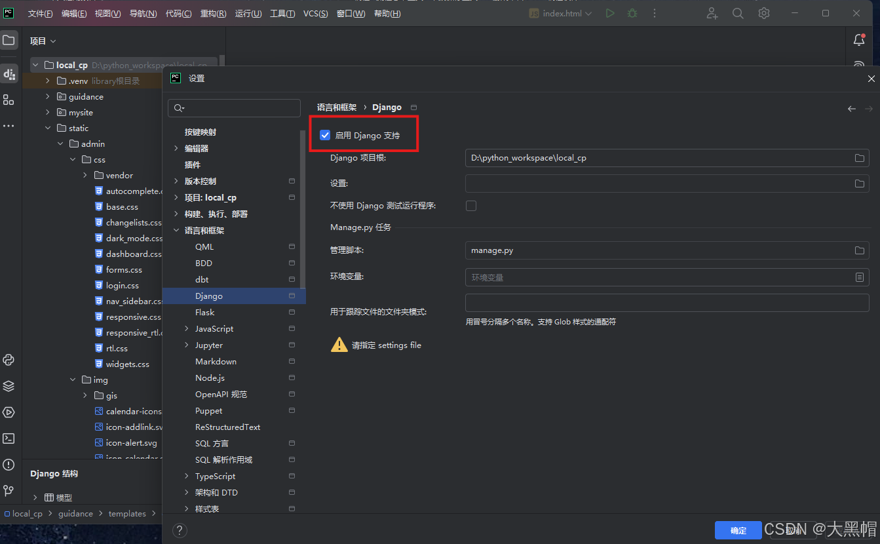Browse for the manage.py script folder icon

[x=859, y=250]
